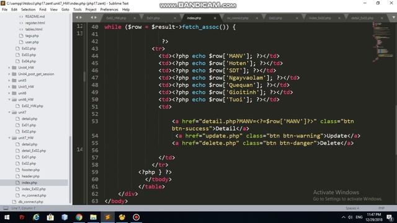Change the PHP syntax setting in status bar
The width and height of the screenshot is (397, 223).
(x=381, y=208)
